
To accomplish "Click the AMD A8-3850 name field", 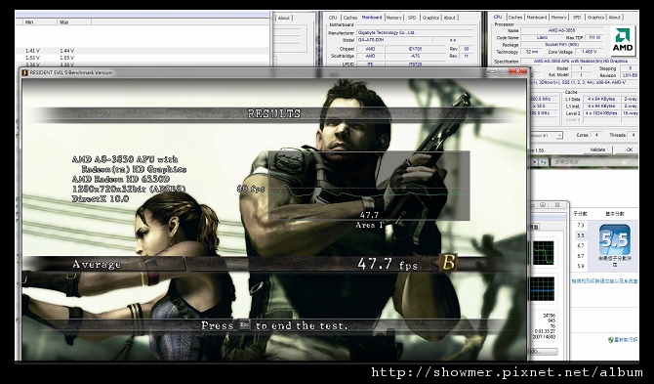I will 561,30.
